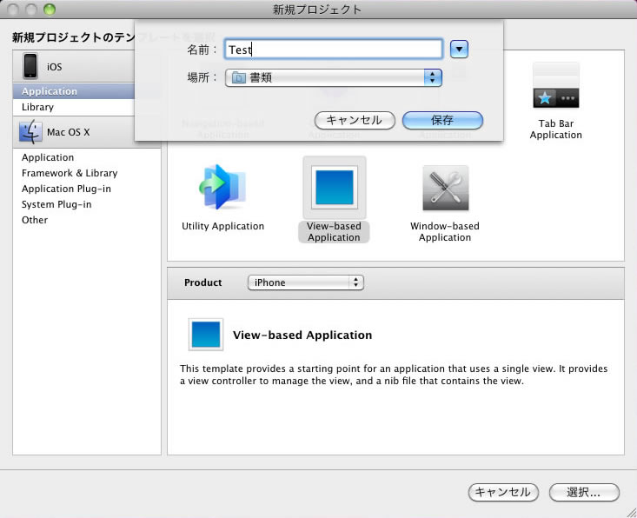
Task: Select Application under Mac OS X
Action: [x=48, y=157]
